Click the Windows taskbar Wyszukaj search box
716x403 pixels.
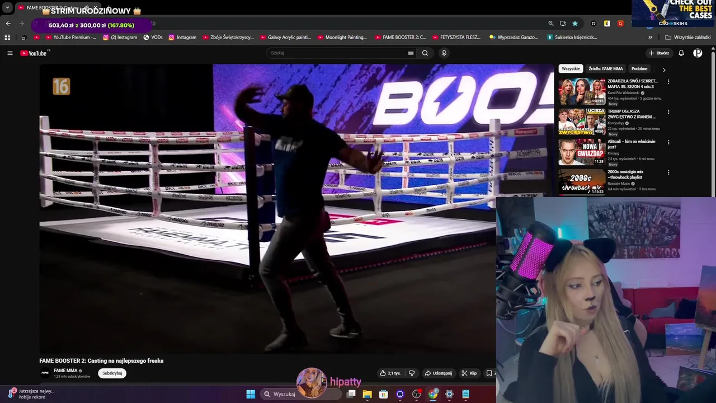coord(301,394)
